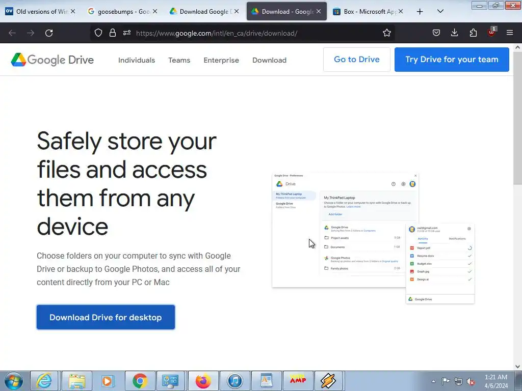522x391 pixels.
Task: Open Windows Explorer folder in taskbar
Action: point(77,381)
